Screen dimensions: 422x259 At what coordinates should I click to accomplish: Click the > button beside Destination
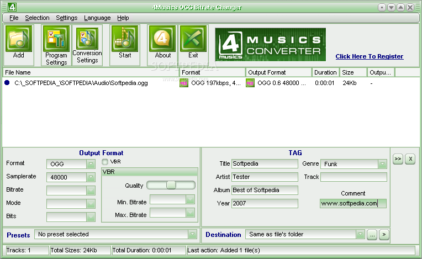pos(384,235)
